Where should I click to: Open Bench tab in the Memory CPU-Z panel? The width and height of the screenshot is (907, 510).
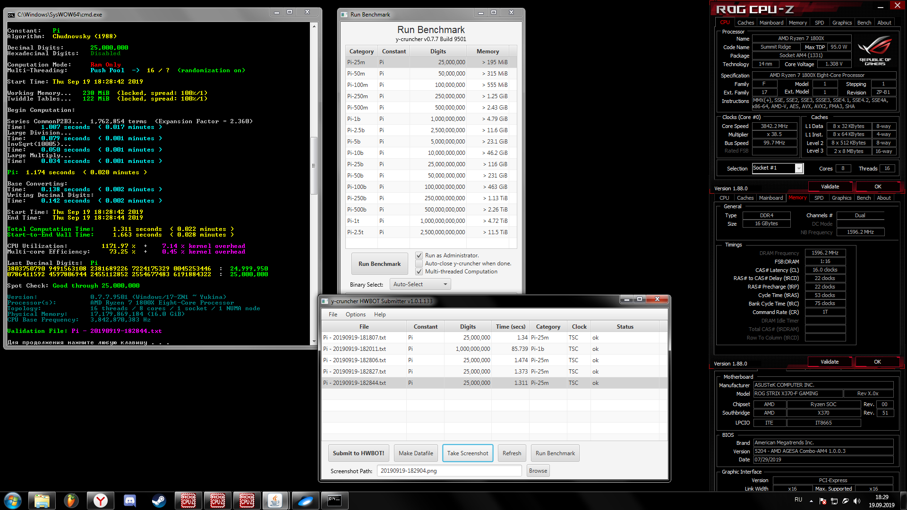pos(864,198)
